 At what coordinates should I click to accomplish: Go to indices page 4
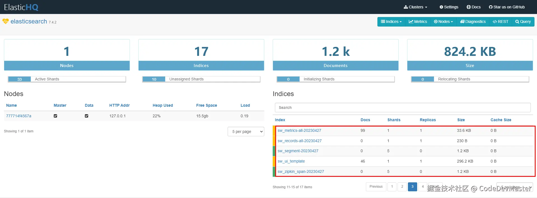click(x=423, y=187)
